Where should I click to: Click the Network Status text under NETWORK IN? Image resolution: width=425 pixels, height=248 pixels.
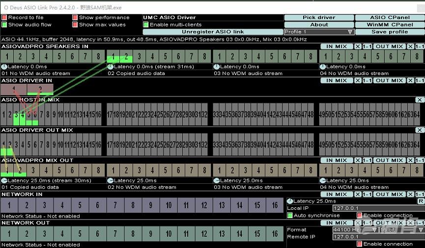pyautogui.click(x=41, y=216)
